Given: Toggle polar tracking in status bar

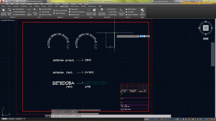Looking at the screenshot, I should point(161,119).
